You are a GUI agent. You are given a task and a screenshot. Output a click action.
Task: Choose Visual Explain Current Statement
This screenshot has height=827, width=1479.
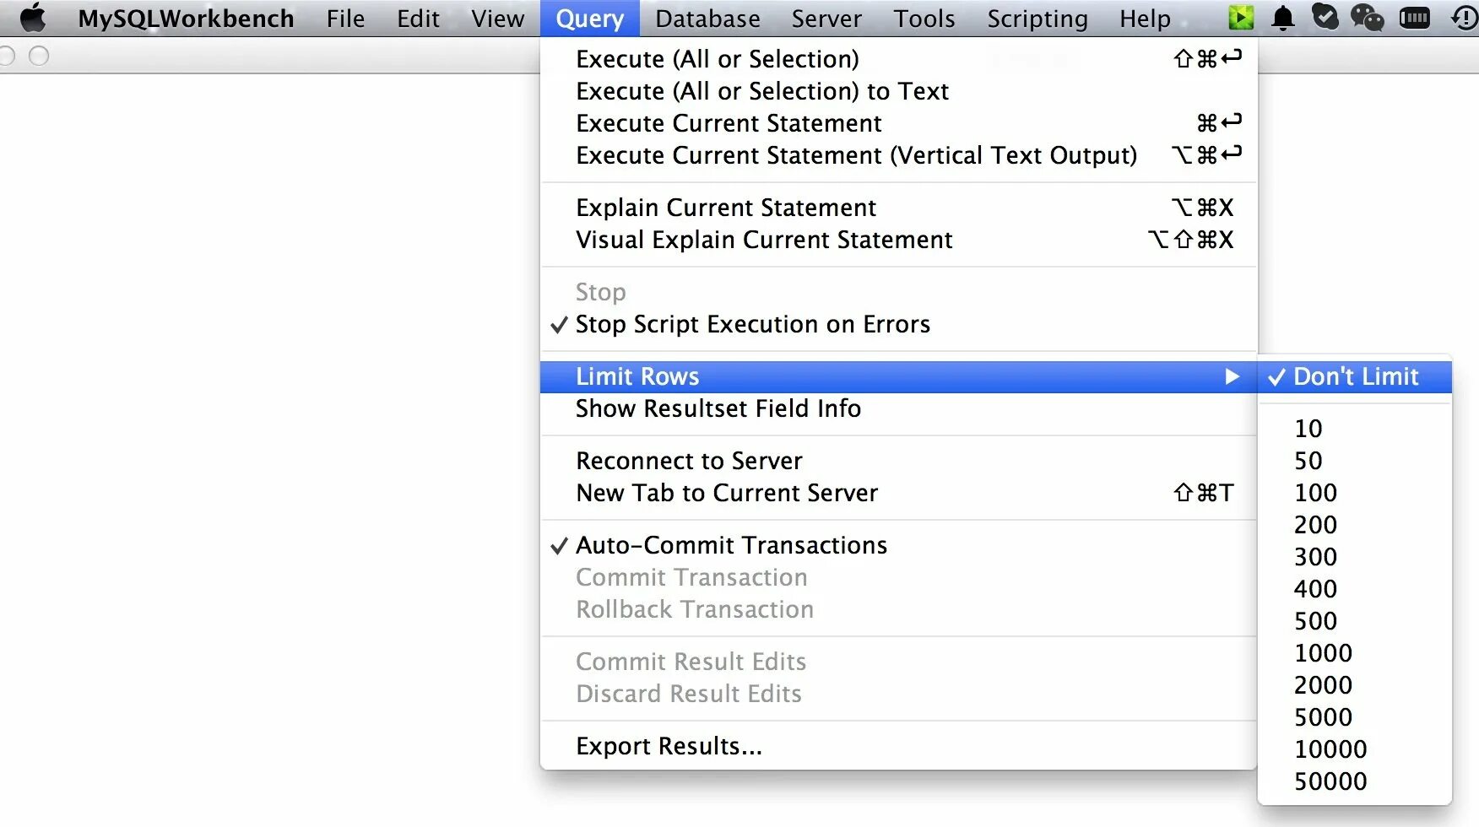pos(764,240)
